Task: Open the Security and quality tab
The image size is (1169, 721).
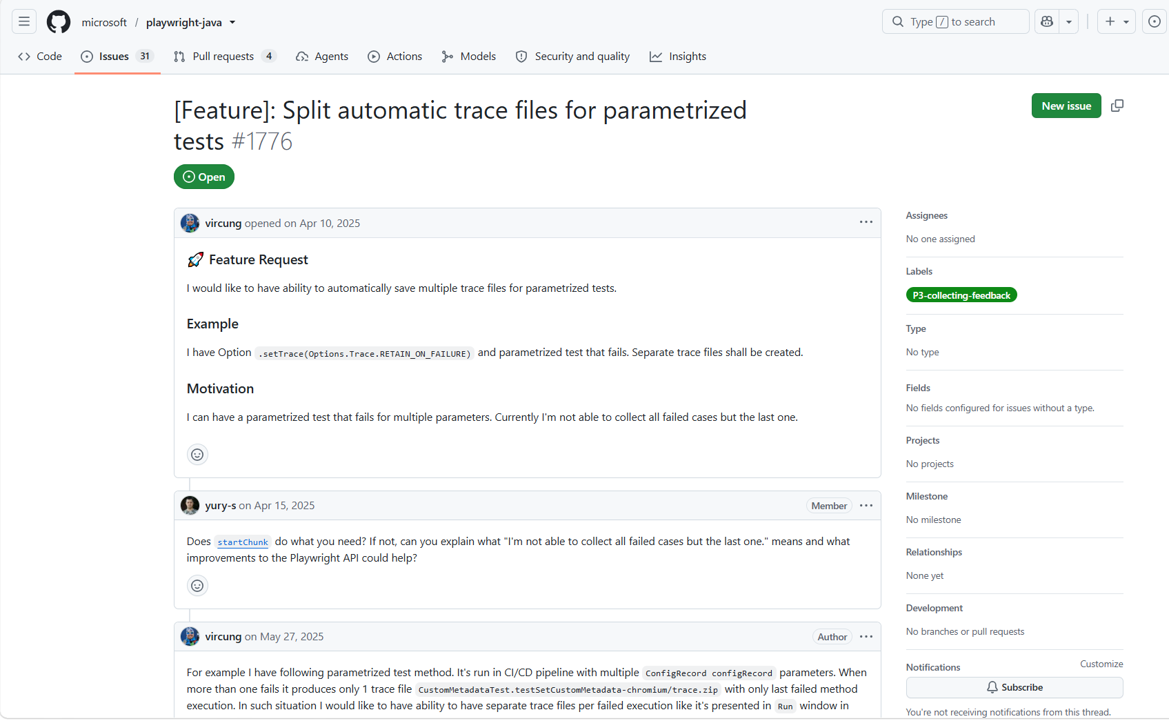Action: click(572, 57)
